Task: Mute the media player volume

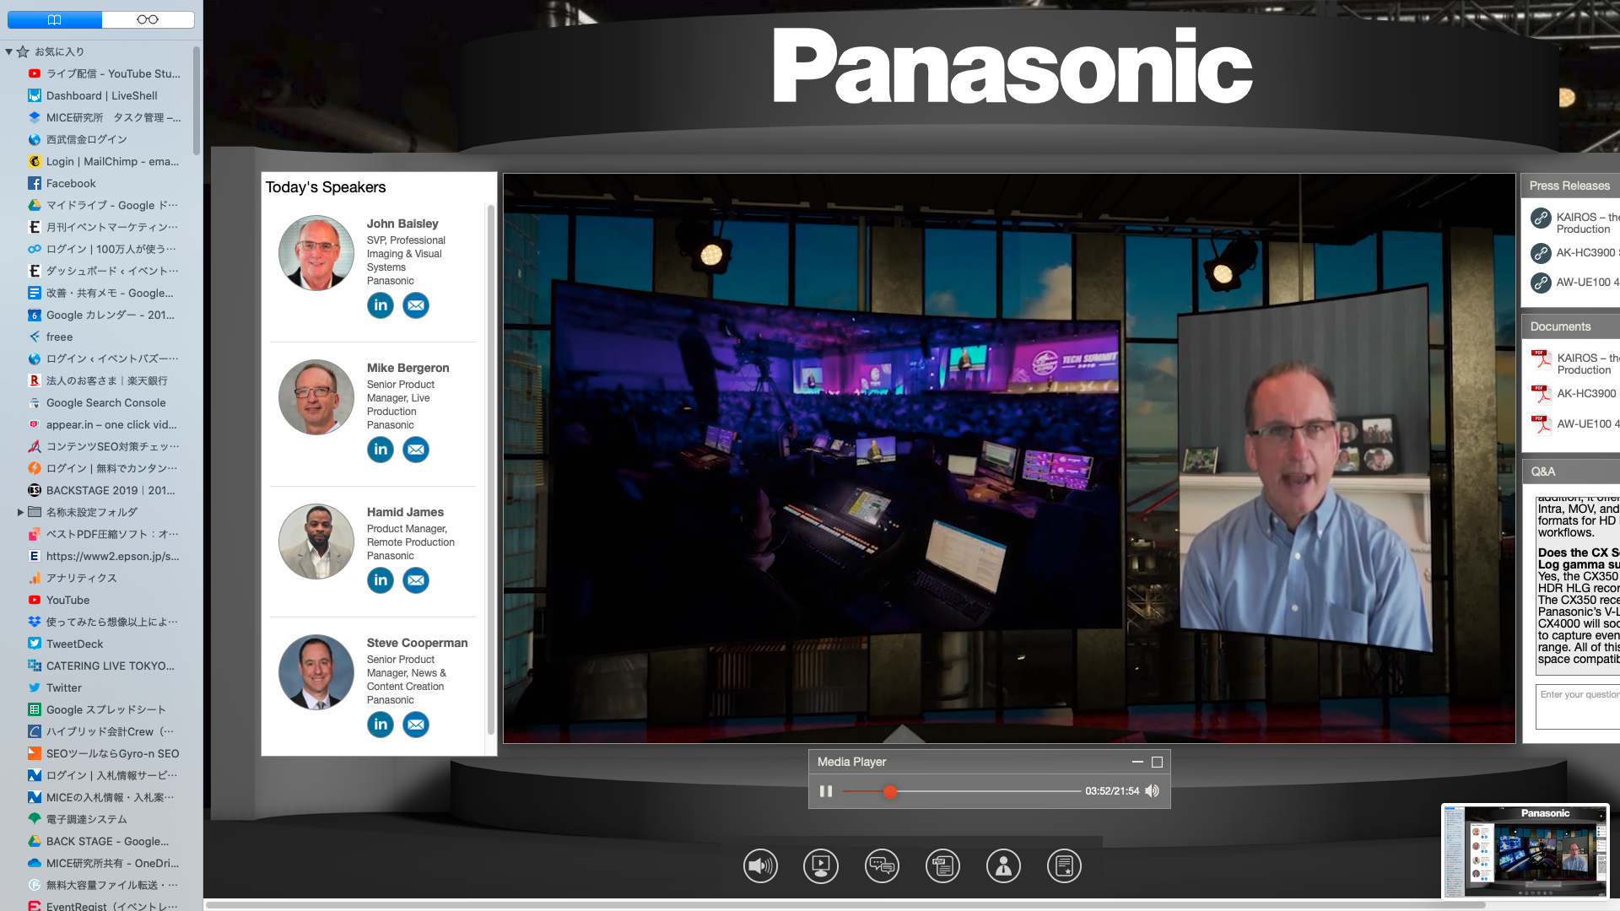Action: [x=1153, y=791]
